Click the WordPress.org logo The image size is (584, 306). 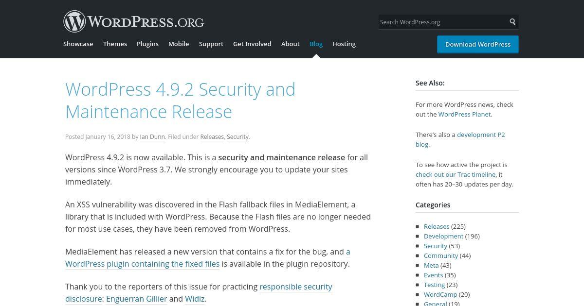coord(133,21)
